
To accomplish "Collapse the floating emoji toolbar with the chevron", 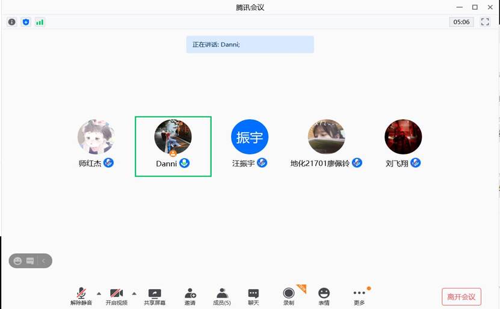I will 43,261.
